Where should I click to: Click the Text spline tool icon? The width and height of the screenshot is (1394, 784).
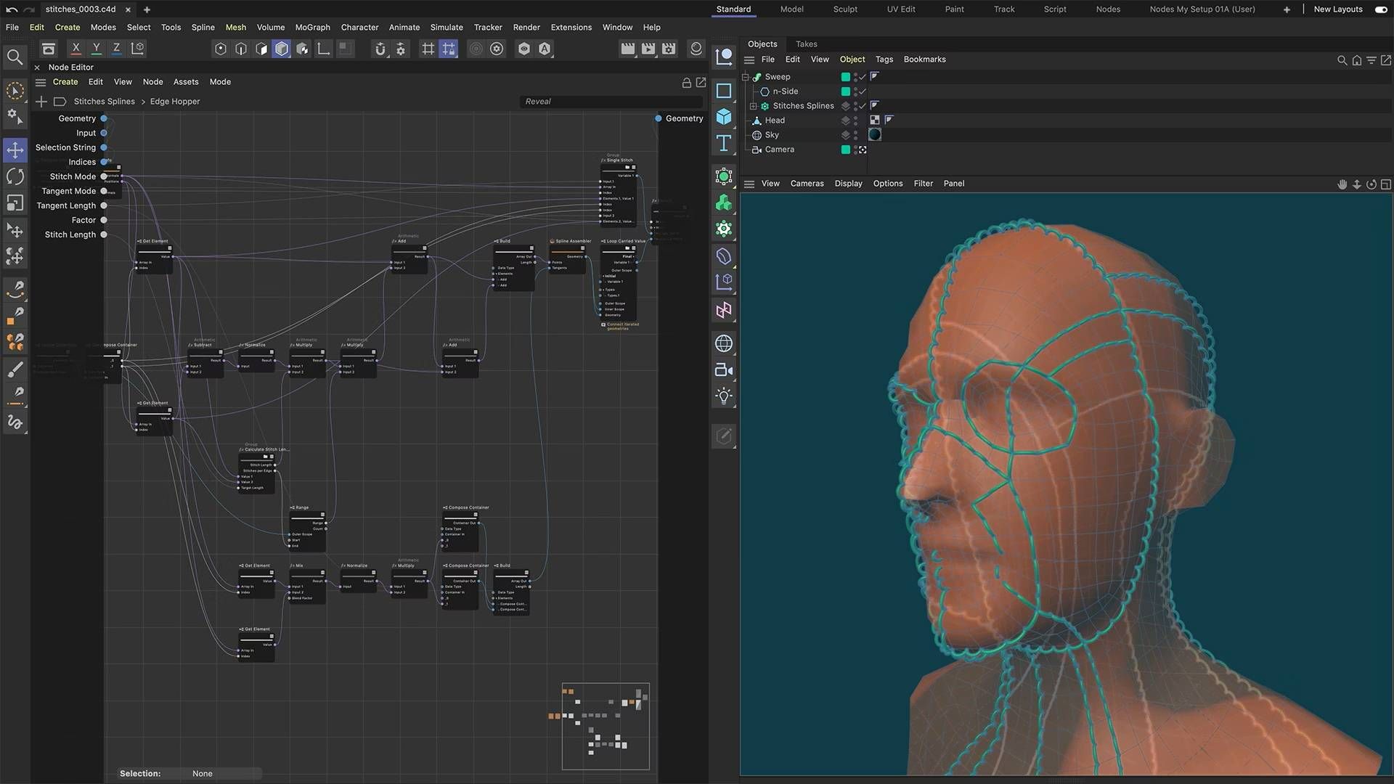point(724,143)
